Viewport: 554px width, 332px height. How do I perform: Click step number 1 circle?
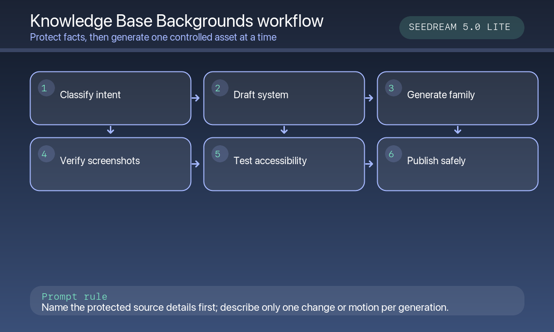[46, 88]
